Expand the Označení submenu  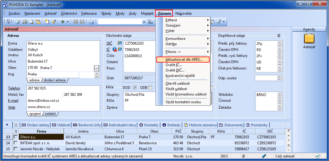[187, 25]
